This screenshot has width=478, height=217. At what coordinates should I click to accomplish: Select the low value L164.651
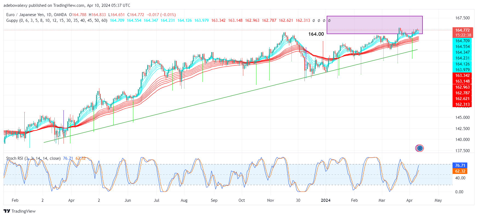coord(116,15)
